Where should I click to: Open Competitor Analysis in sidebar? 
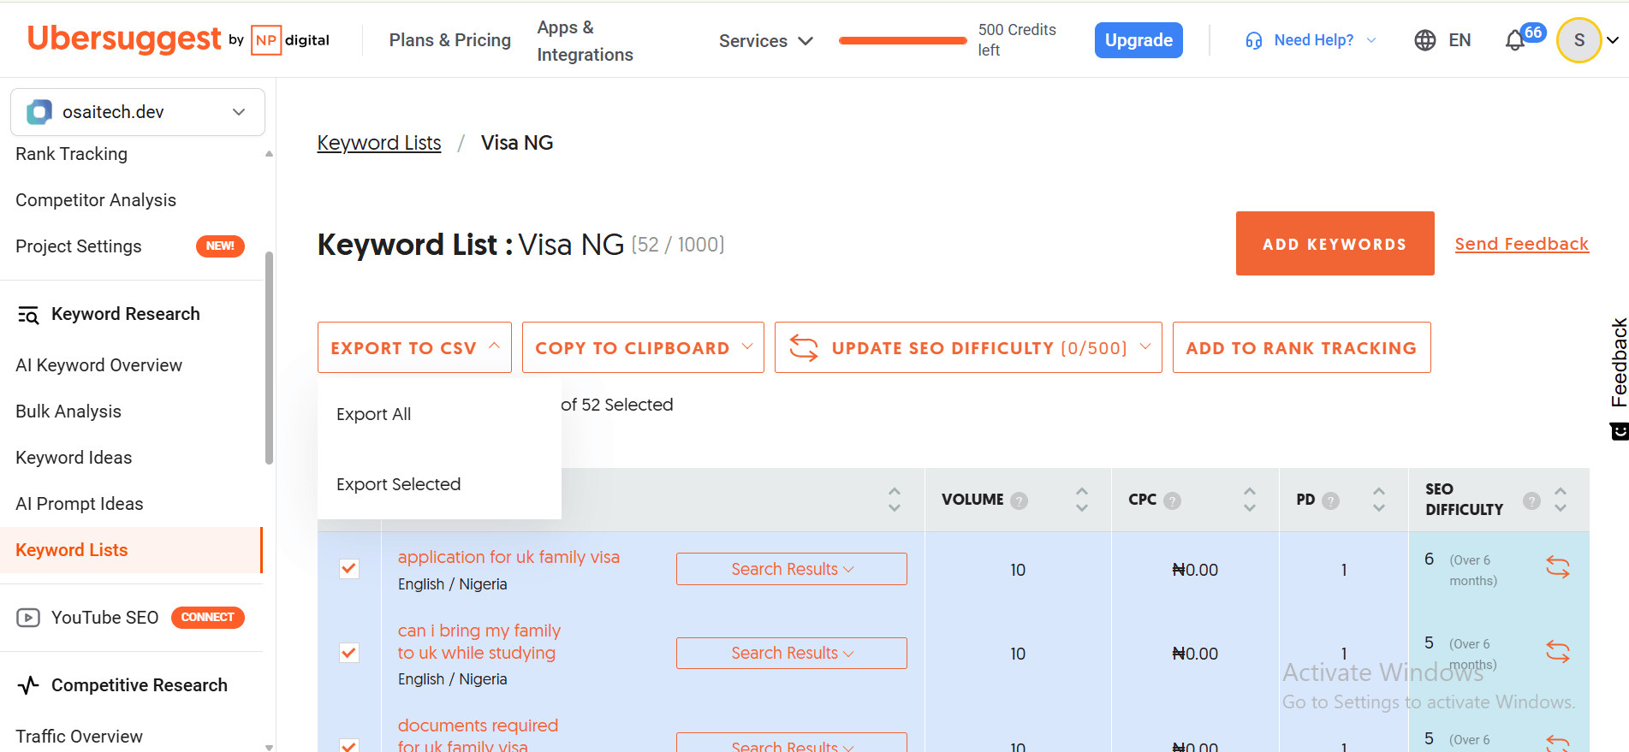click(x=96, y=200)
